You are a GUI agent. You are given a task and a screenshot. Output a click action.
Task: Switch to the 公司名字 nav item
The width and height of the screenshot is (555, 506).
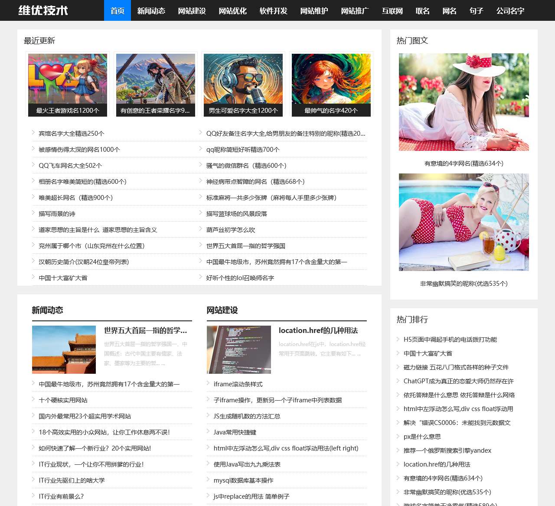coord(510,10)
